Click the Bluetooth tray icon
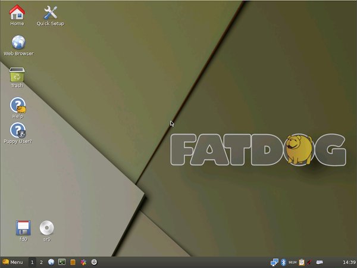 pos(283,262)
